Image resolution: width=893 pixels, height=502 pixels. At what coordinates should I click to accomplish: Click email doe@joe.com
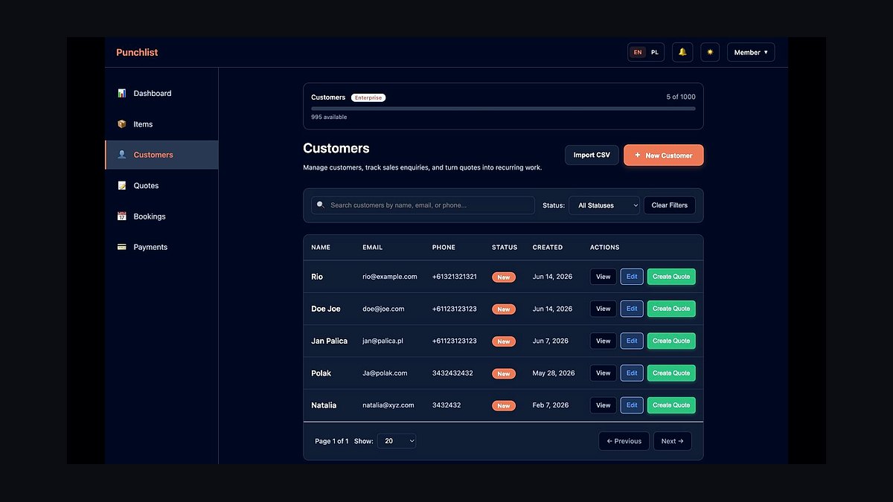(383, 309)
